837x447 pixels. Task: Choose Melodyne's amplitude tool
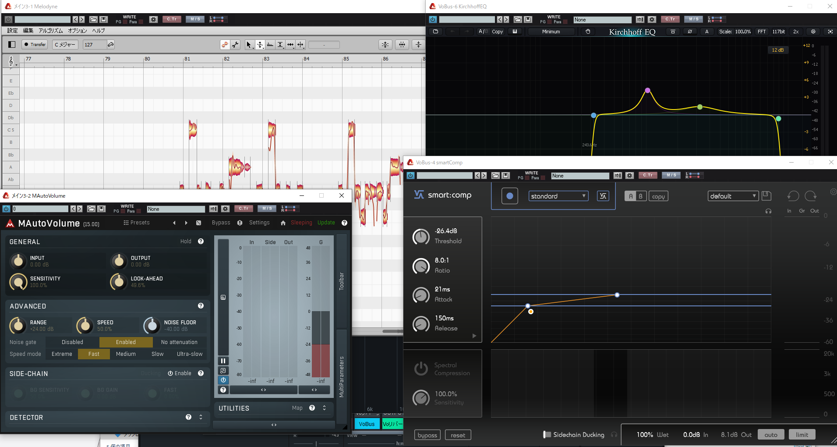coord(280,45)
